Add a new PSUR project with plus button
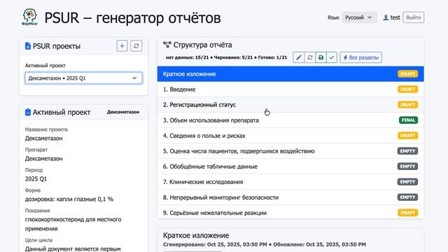The image size is (448, 252). point(122,45)
